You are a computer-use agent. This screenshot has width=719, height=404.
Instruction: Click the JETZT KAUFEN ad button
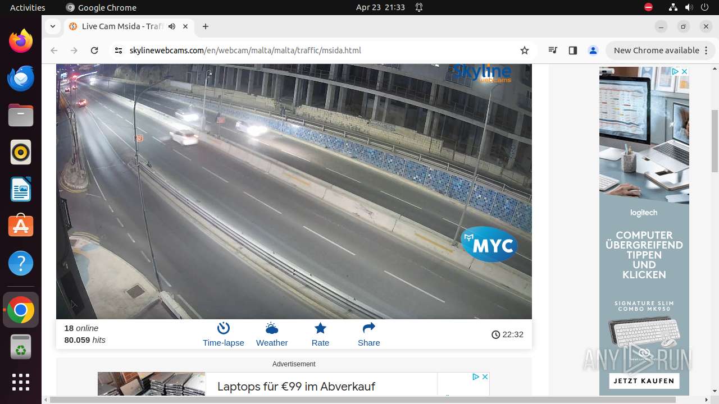[x=644, y=380]
